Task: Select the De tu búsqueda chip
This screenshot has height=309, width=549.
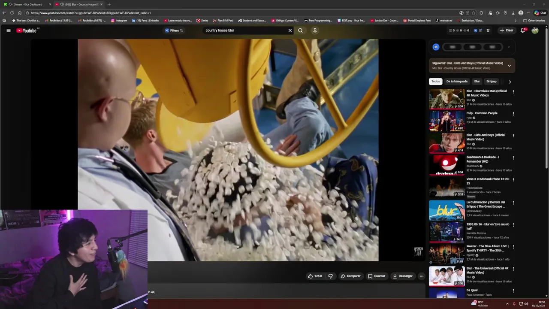Action: (457, 82)
